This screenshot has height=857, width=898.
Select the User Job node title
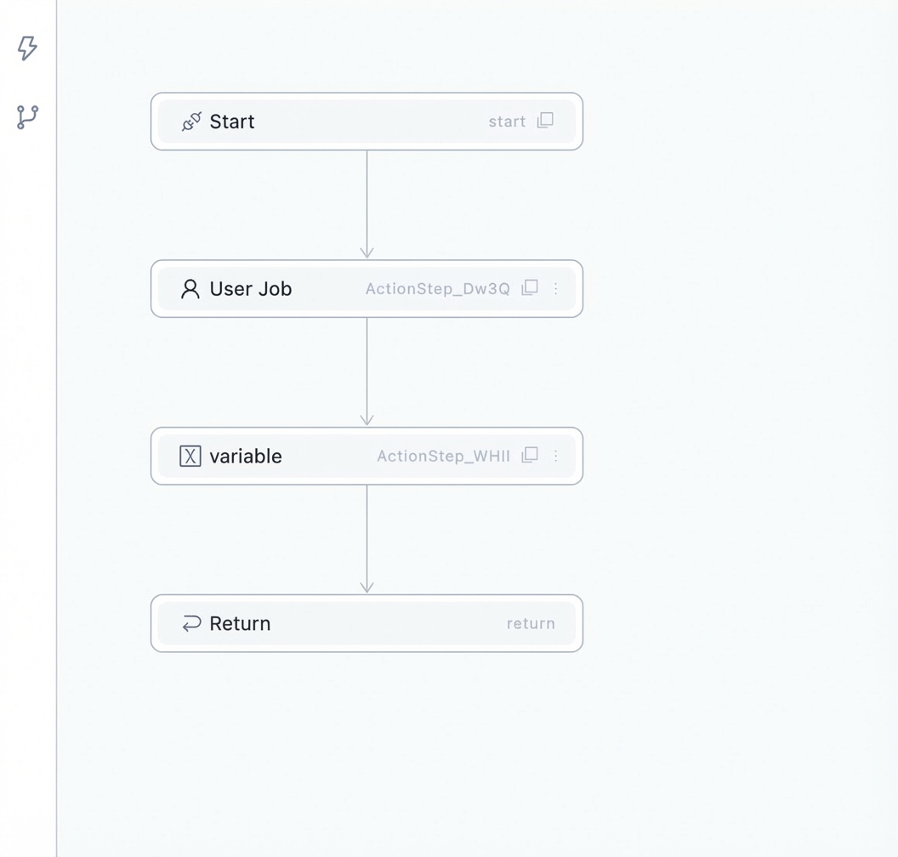tap(251, 288)
